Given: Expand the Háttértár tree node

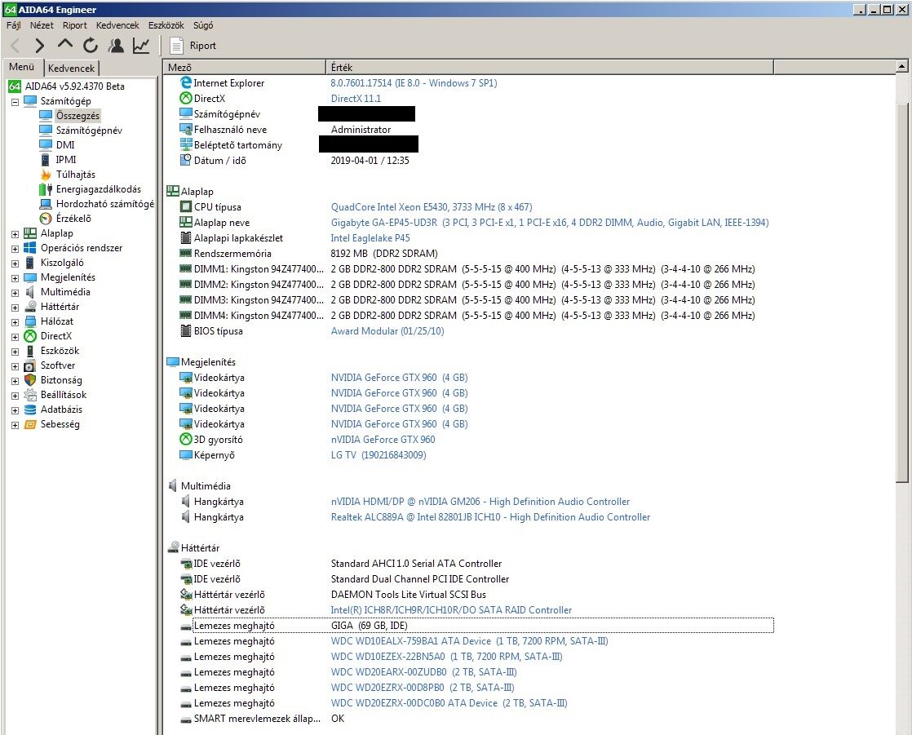Looking at the screenshot, I should [15, 307].
